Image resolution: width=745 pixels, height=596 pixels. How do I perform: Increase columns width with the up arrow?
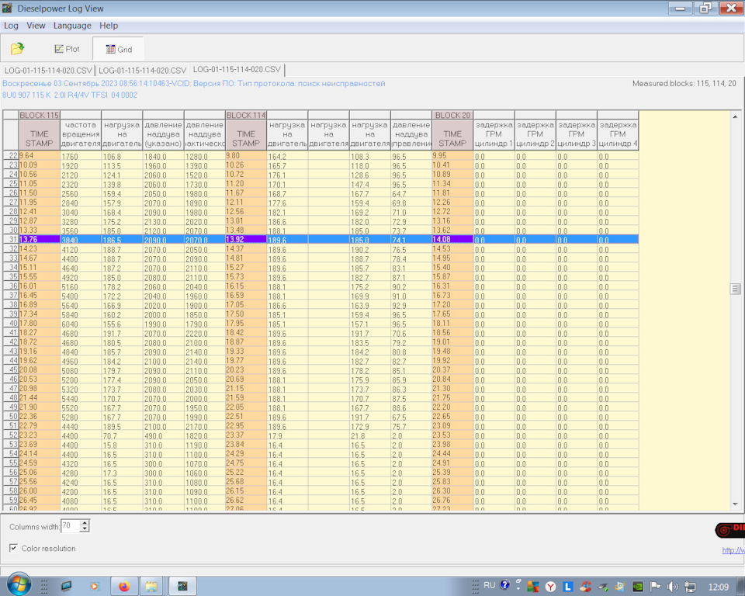point(85,522)
